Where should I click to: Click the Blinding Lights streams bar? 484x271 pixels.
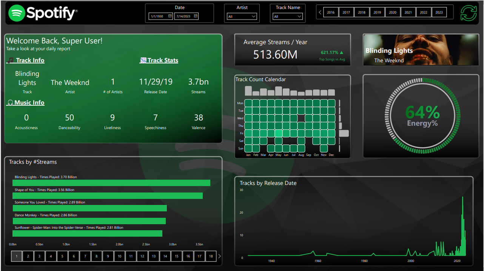(x=111, y=183)
